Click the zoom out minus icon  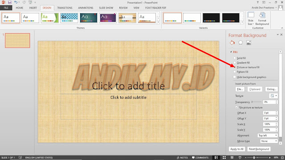(x=246, y=158)
